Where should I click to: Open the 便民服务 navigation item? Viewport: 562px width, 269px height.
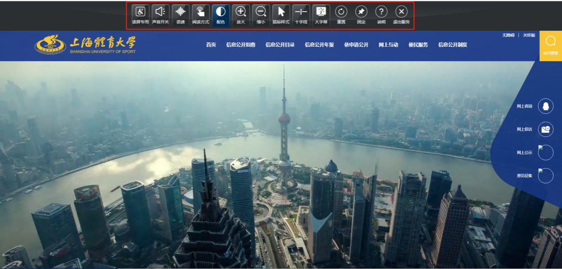coord(418,45)
